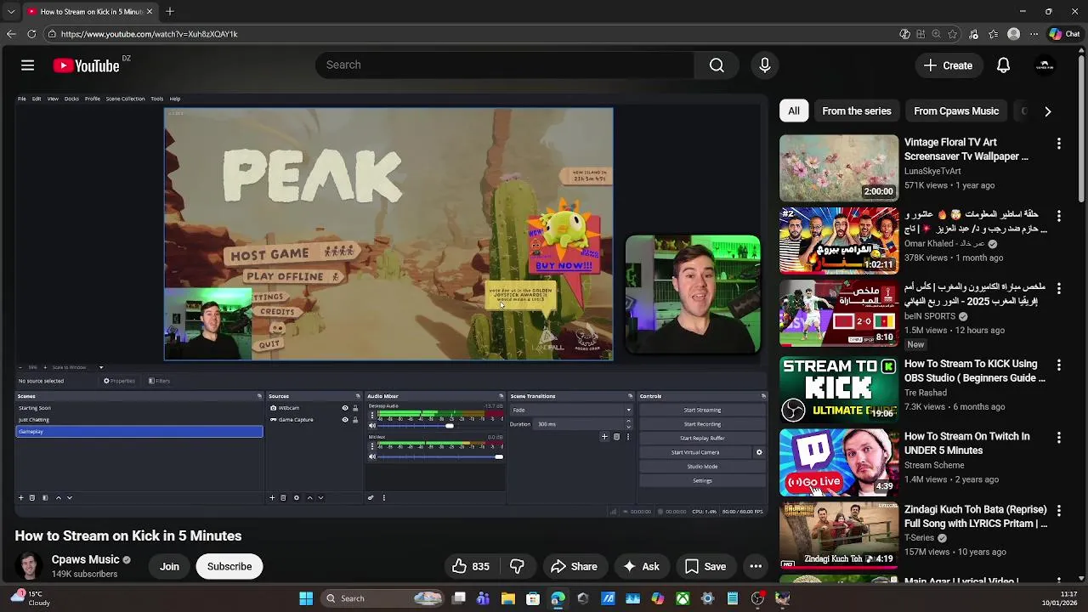Open the Windows Start menu

(306, 598)
